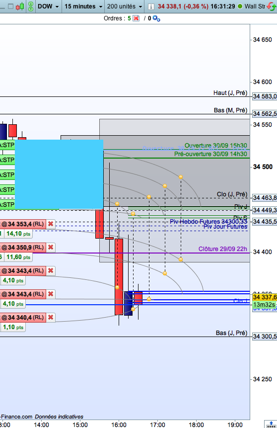The width and height of the screenshot is (277, 428).
Task: Click the small square window icon beside candlesticks
Action: point(10,6)
